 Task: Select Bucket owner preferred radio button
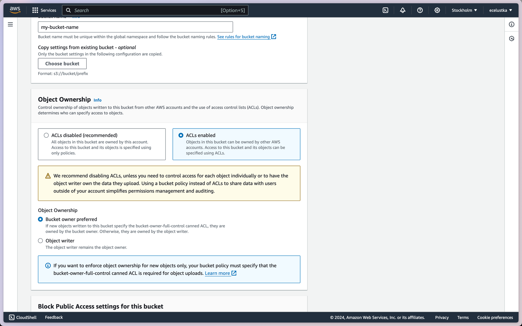(x=40, y=219)
